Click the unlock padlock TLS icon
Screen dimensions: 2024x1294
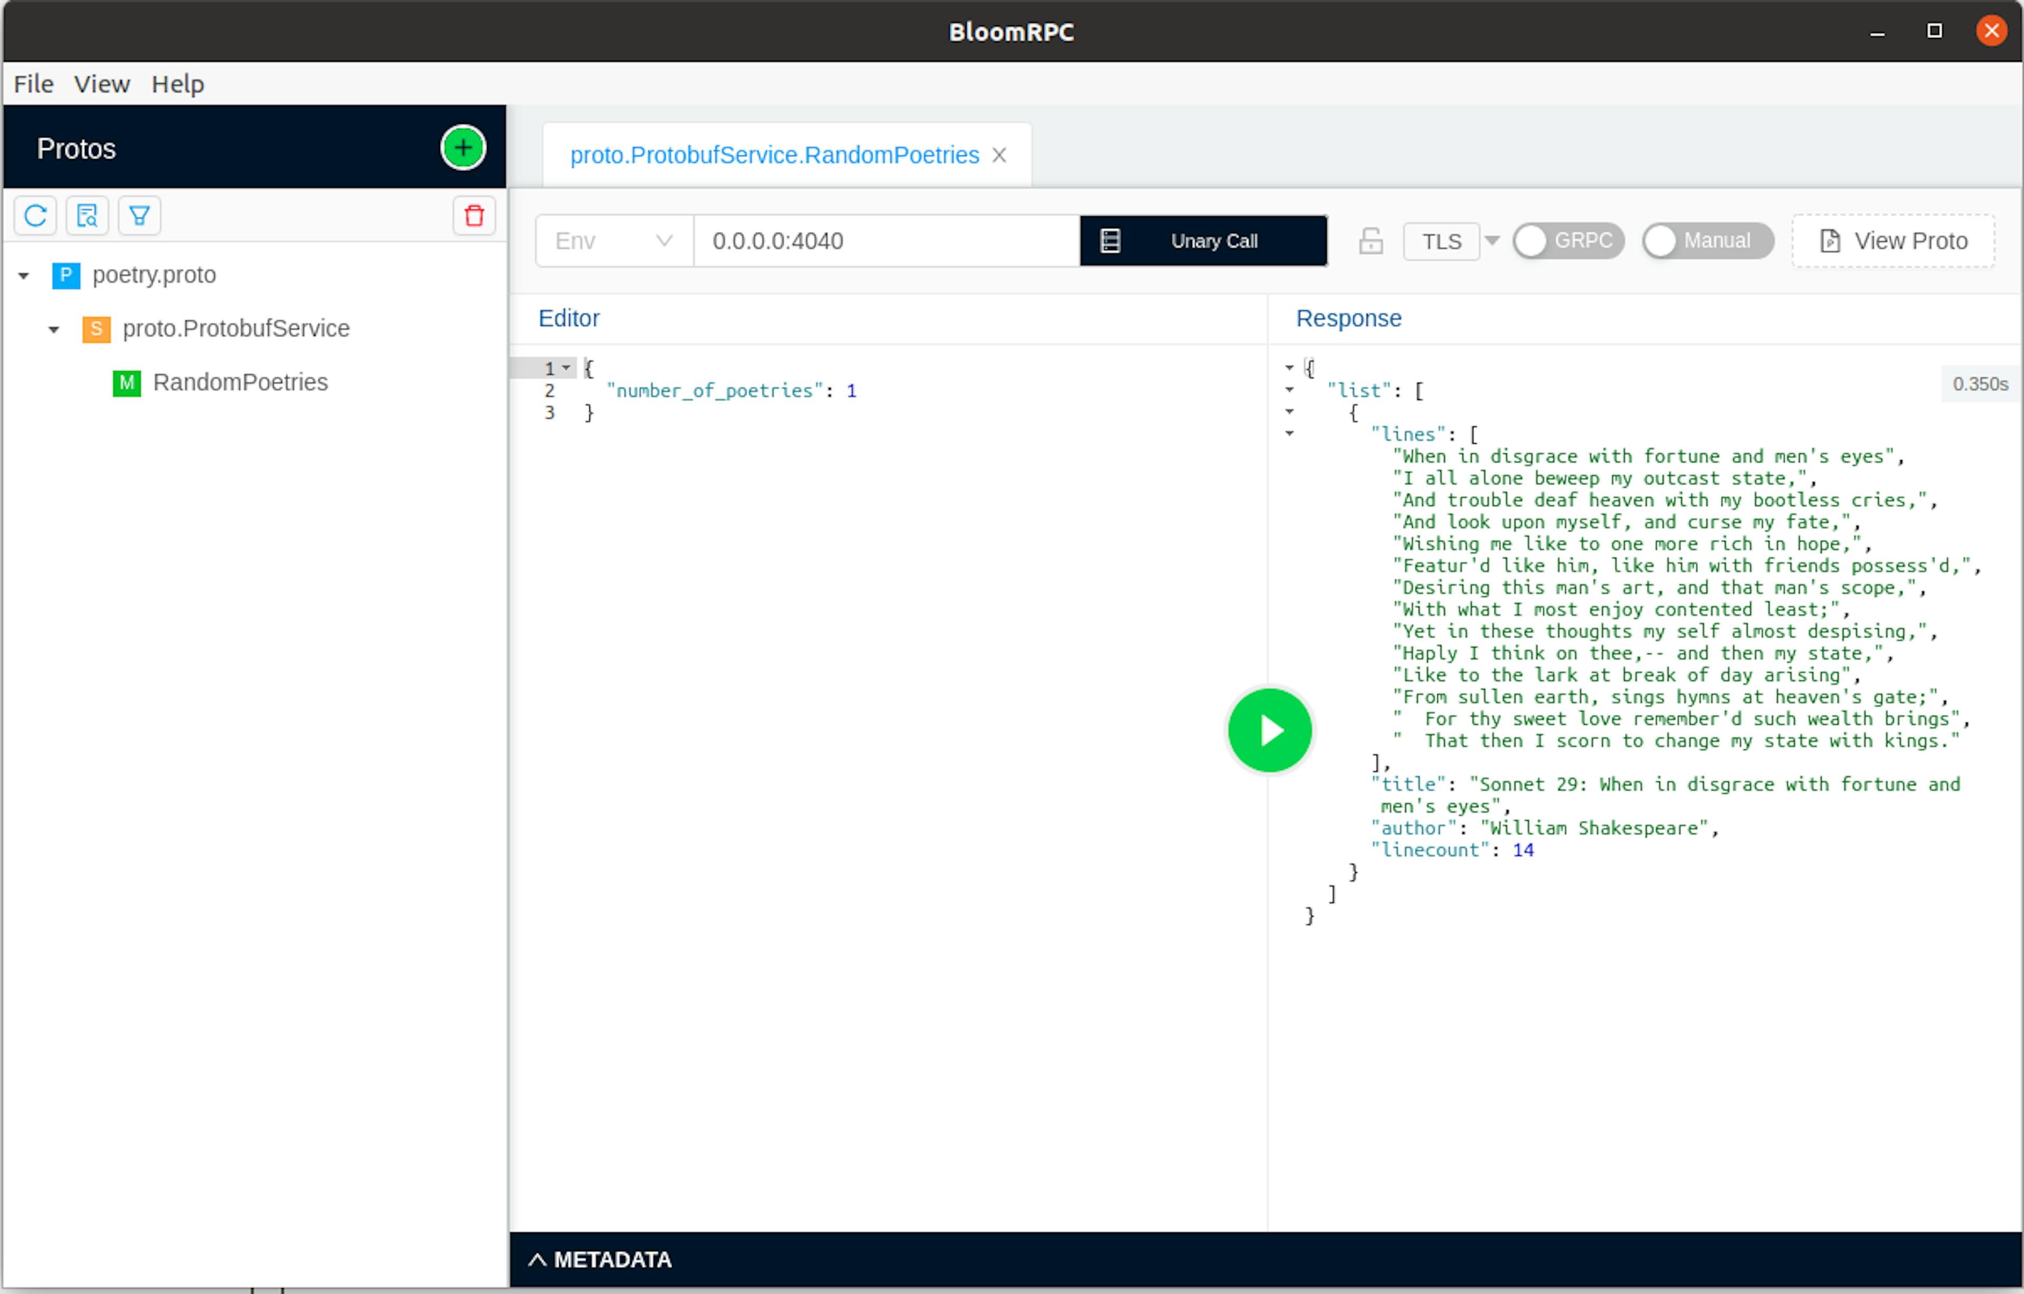(1370, 241)
